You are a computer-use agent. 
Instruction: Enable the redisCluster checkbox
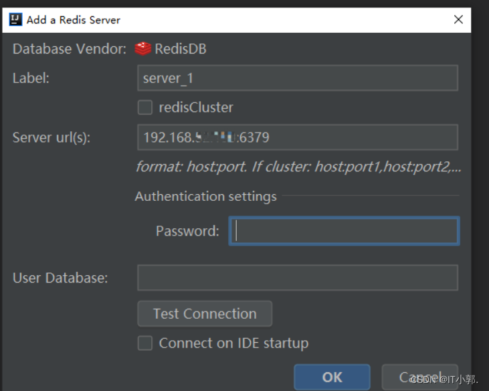point(145,107)
